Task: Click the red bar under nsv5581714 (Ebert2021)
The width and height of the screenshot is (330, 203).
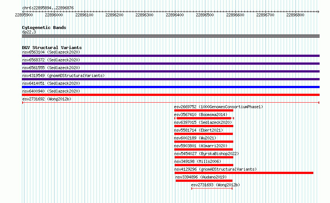Action: 204,134
